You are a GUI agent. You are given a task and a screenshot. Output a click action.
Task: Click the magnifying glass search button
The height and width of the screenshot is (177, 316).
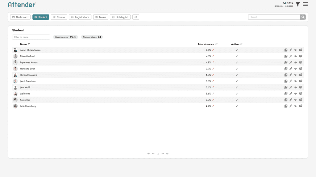(303, 17)
